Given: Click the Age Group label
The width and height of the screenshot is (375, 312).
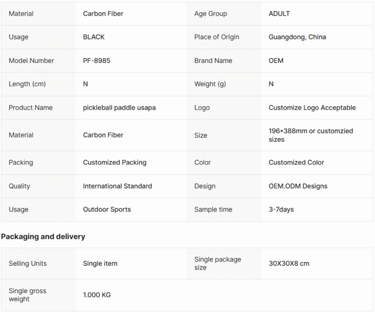Looking at the screenshot, I should pos(211,14).
